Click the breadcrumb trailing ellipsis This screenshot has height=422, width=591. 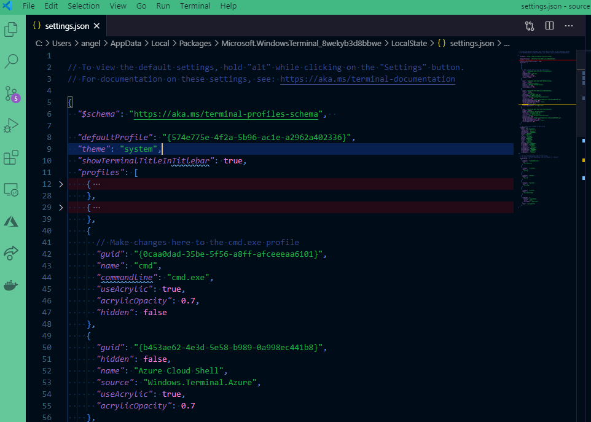(507, 44)
